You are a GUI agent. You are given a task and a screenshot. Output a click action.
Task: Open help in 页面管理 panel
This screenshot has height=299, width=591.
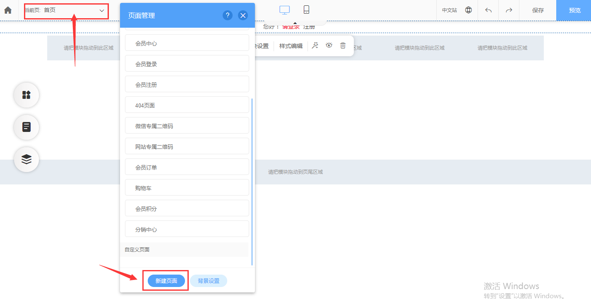pos(227,15)
